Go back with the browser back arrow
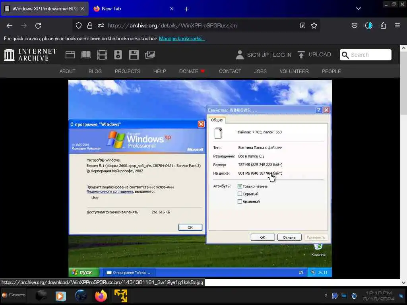Screen dimensions: 407x305 [10, 26]
